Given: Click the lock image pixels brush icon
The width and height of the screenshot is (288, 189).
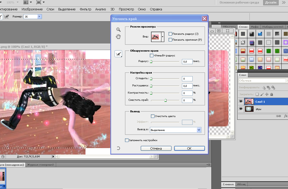Looking at the screenshot, I should click(262, 94).
